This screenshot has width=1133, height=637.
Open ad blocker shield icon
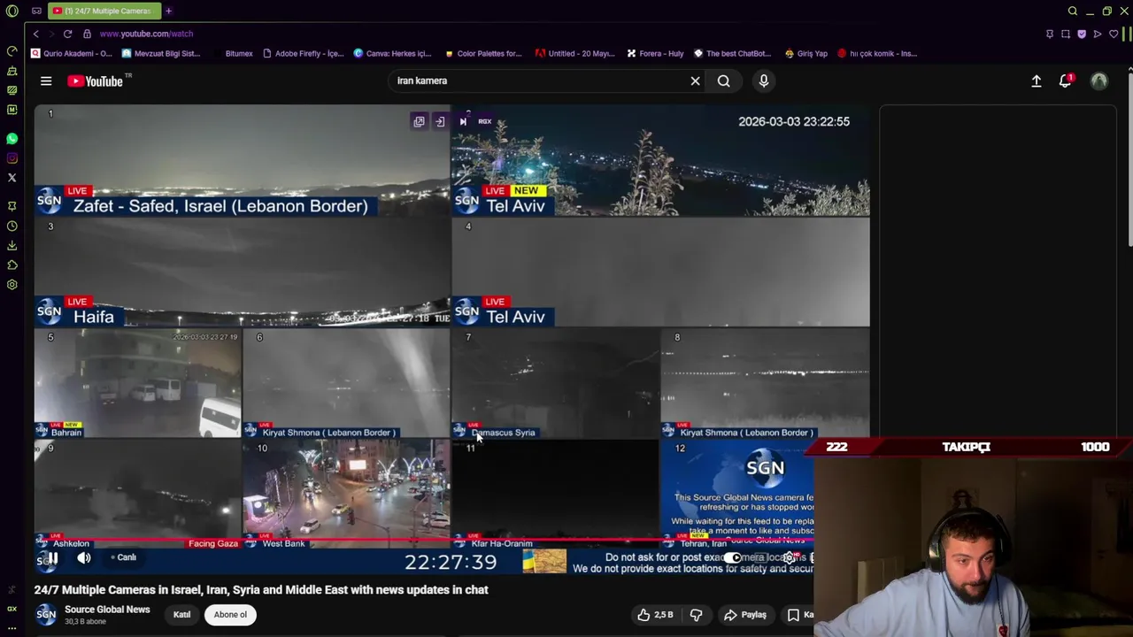coord(1082,34)
